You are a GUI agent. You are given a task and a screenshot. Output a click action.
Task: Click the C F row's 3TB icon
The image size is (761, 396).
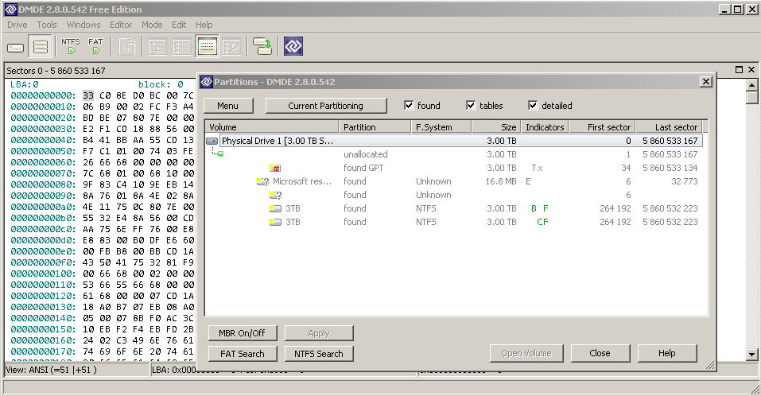point(275,223)
